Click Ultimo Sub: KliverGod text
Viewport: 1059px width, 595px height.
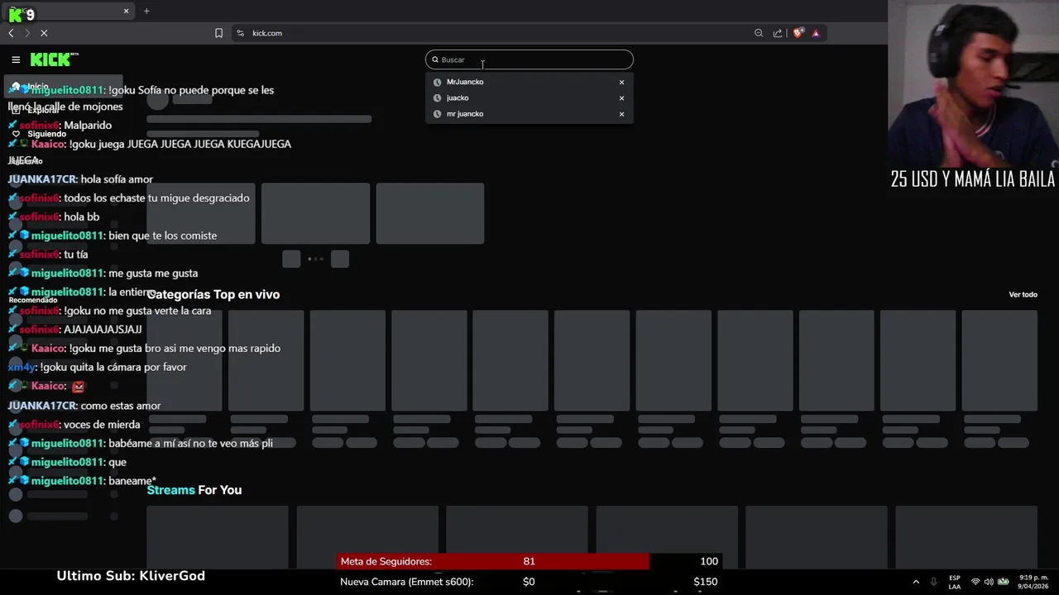click(131, 576)
